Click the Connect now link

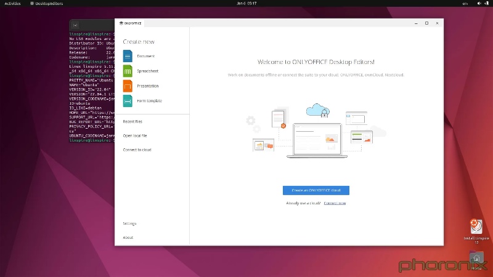pyautogui.click(x=335, y=203)
